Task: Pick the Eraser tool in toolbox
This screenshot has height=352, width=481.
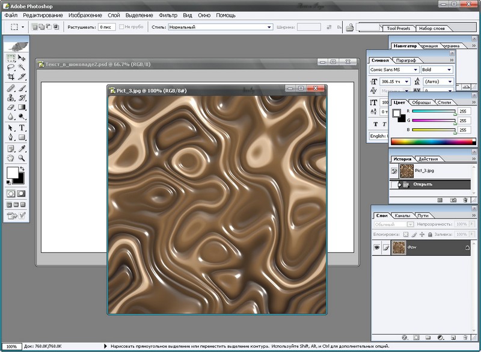Action: (10, 107)
